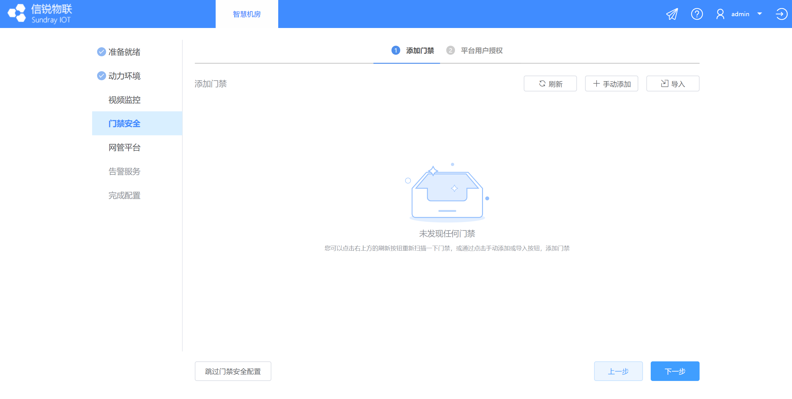Click 手动添加 button
This screenshot has height=399, width=792.
tap(612, 84)
